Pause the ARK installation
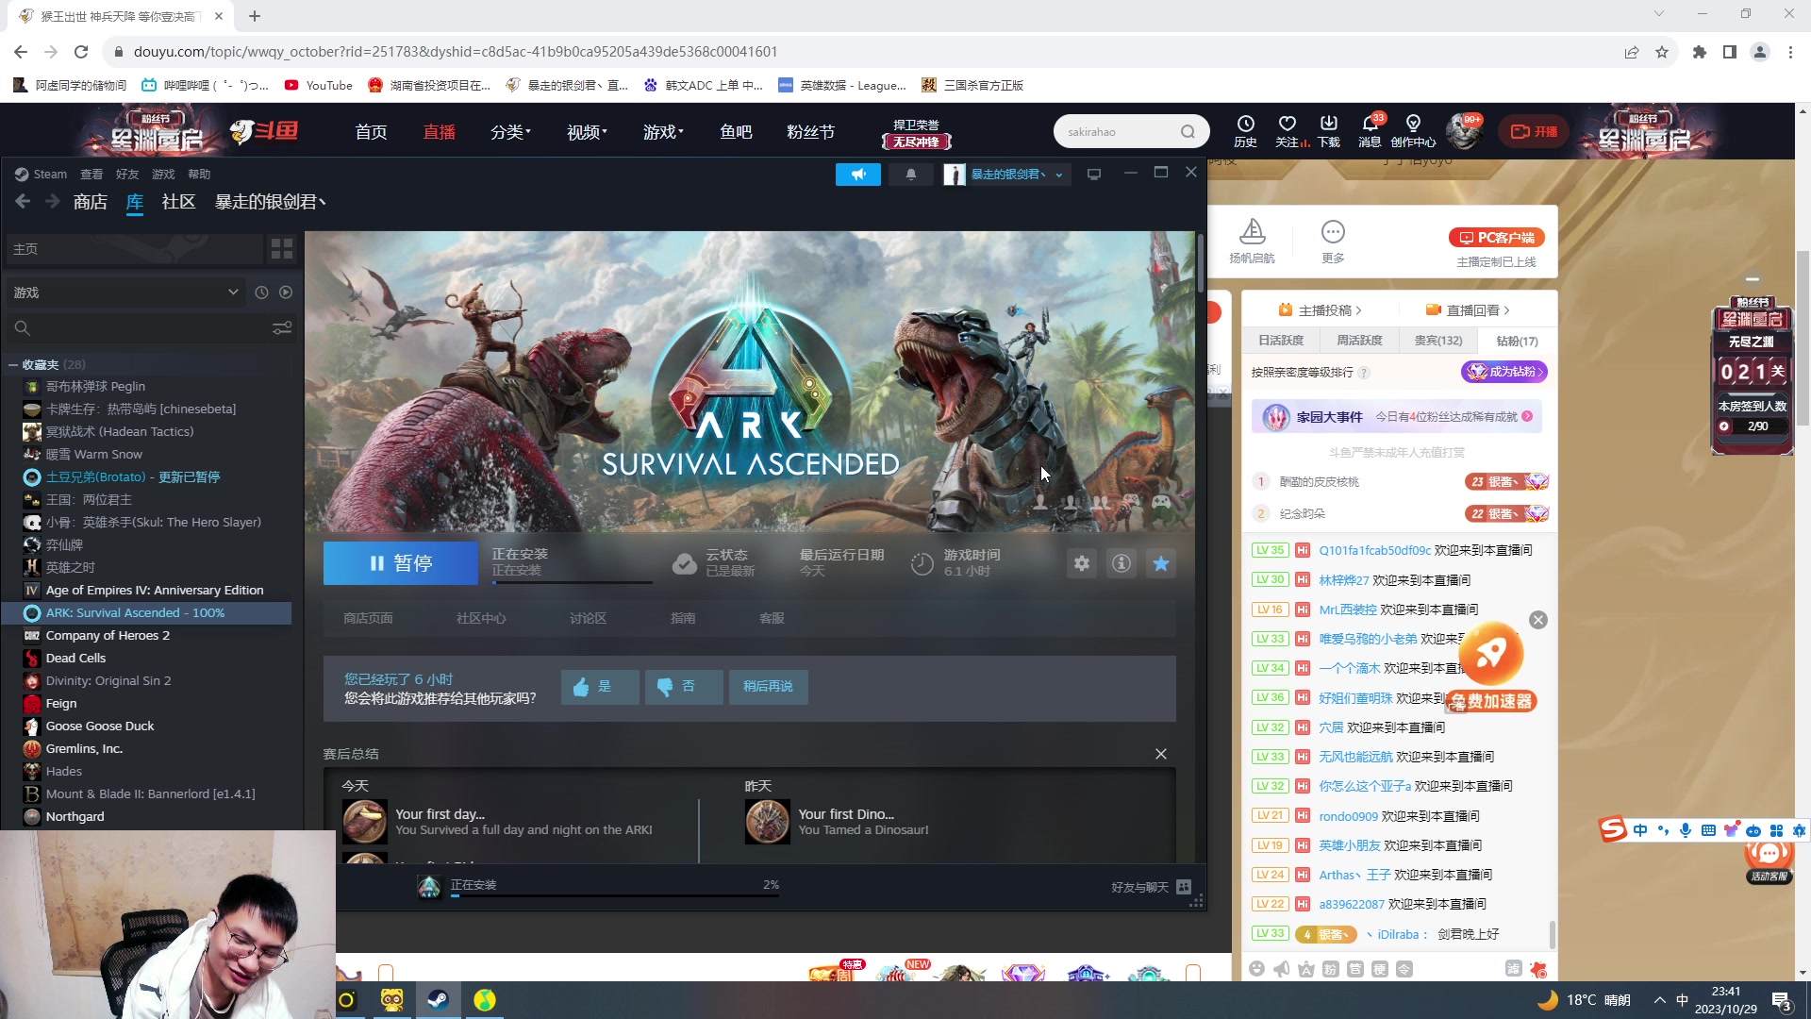This screenshot has width=1811, height=1019. coord(401,563)
